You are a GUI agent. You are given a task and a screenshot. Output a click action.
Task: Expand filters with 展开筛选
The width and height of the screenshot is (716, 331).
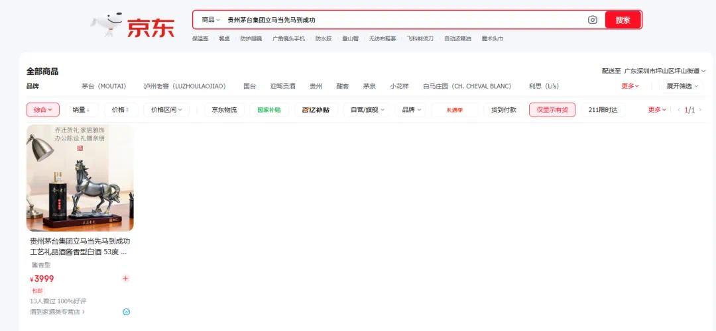click(x=683, y=86)
